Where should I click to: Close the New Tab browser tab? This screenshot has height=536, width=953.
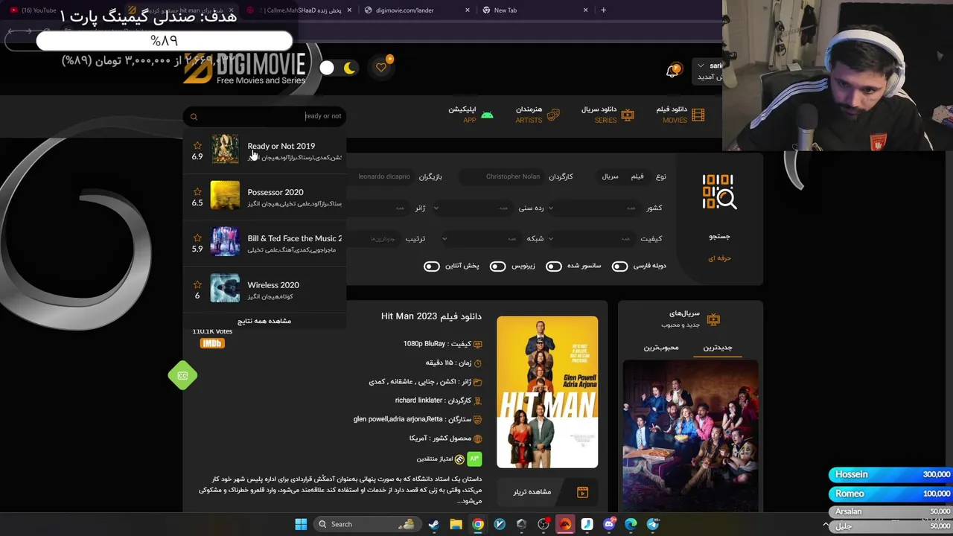(x=585, y=10)
